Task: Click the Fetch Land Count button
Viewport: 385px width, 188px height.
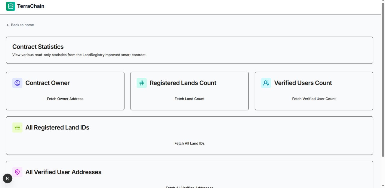Action: tap(189, 98)
